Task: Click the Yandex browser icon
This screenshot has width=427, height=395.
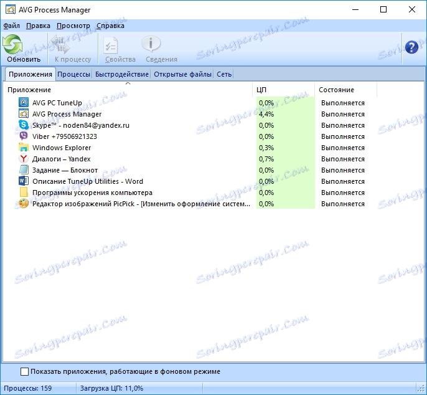Action: pos(24,158)
